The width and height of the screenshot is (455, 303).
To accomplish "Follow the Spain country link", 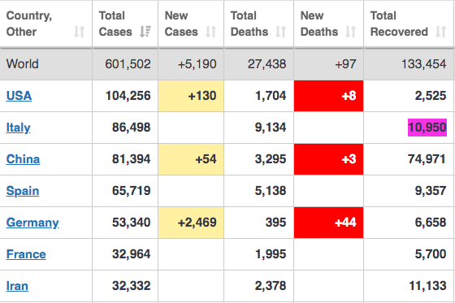I will pos(23,191).
